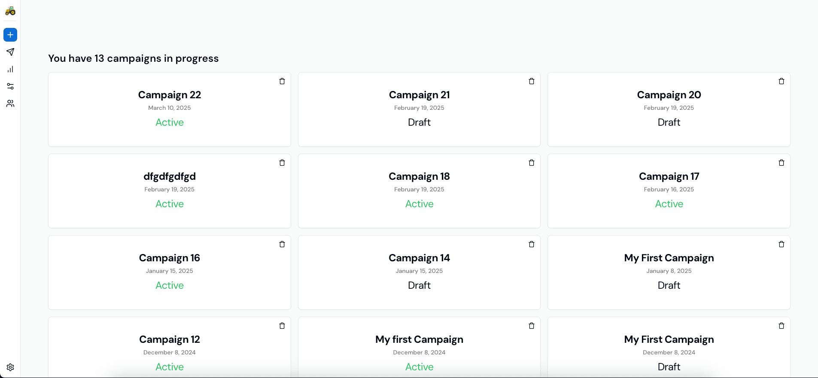The height and width of the screenshot is (378, 818).
Task: Open Campaign 16 card
Action: click(170, 272)
